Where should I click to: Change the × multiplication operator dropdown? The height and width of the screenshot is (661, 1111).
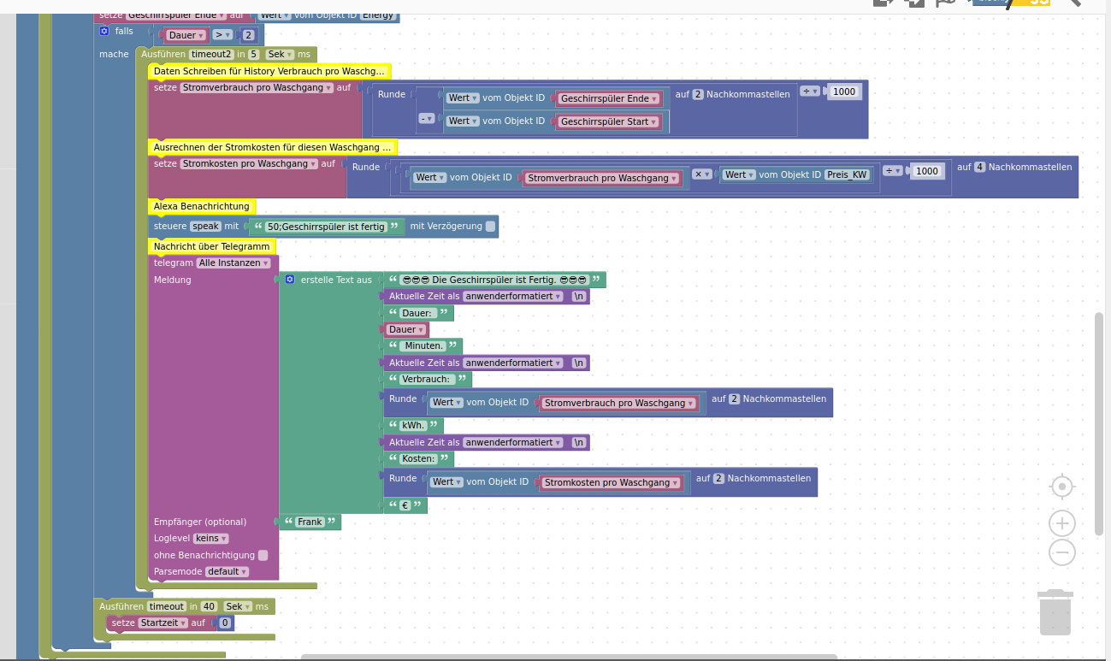[701, 174]
